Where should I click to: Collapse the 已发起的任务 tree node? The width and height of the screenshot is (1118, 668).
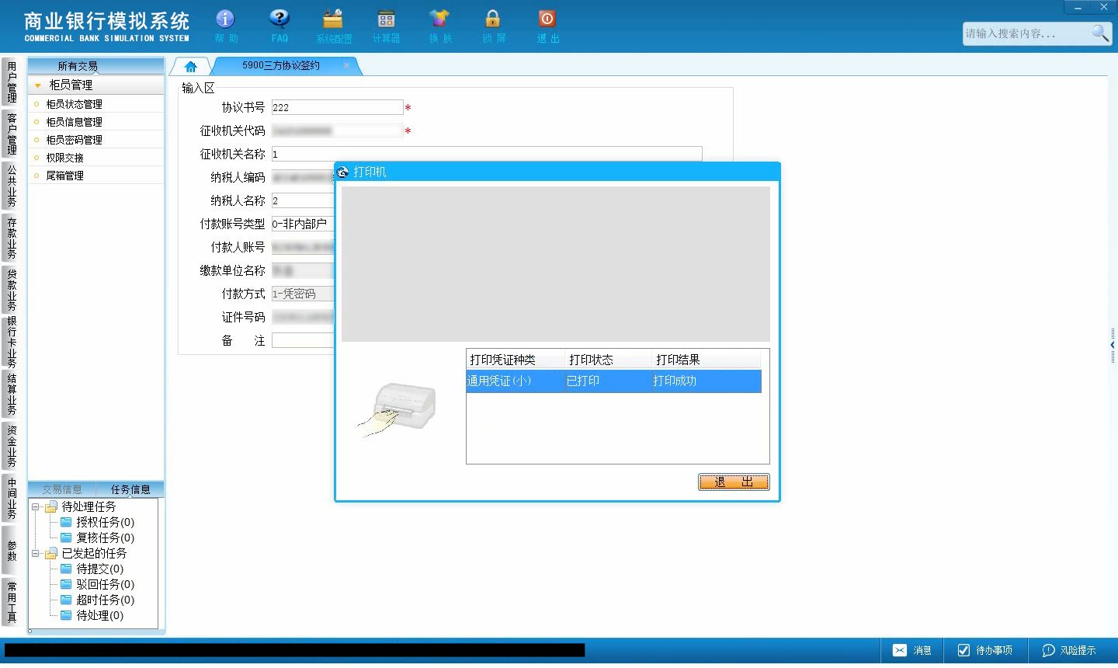click(35, 553)
